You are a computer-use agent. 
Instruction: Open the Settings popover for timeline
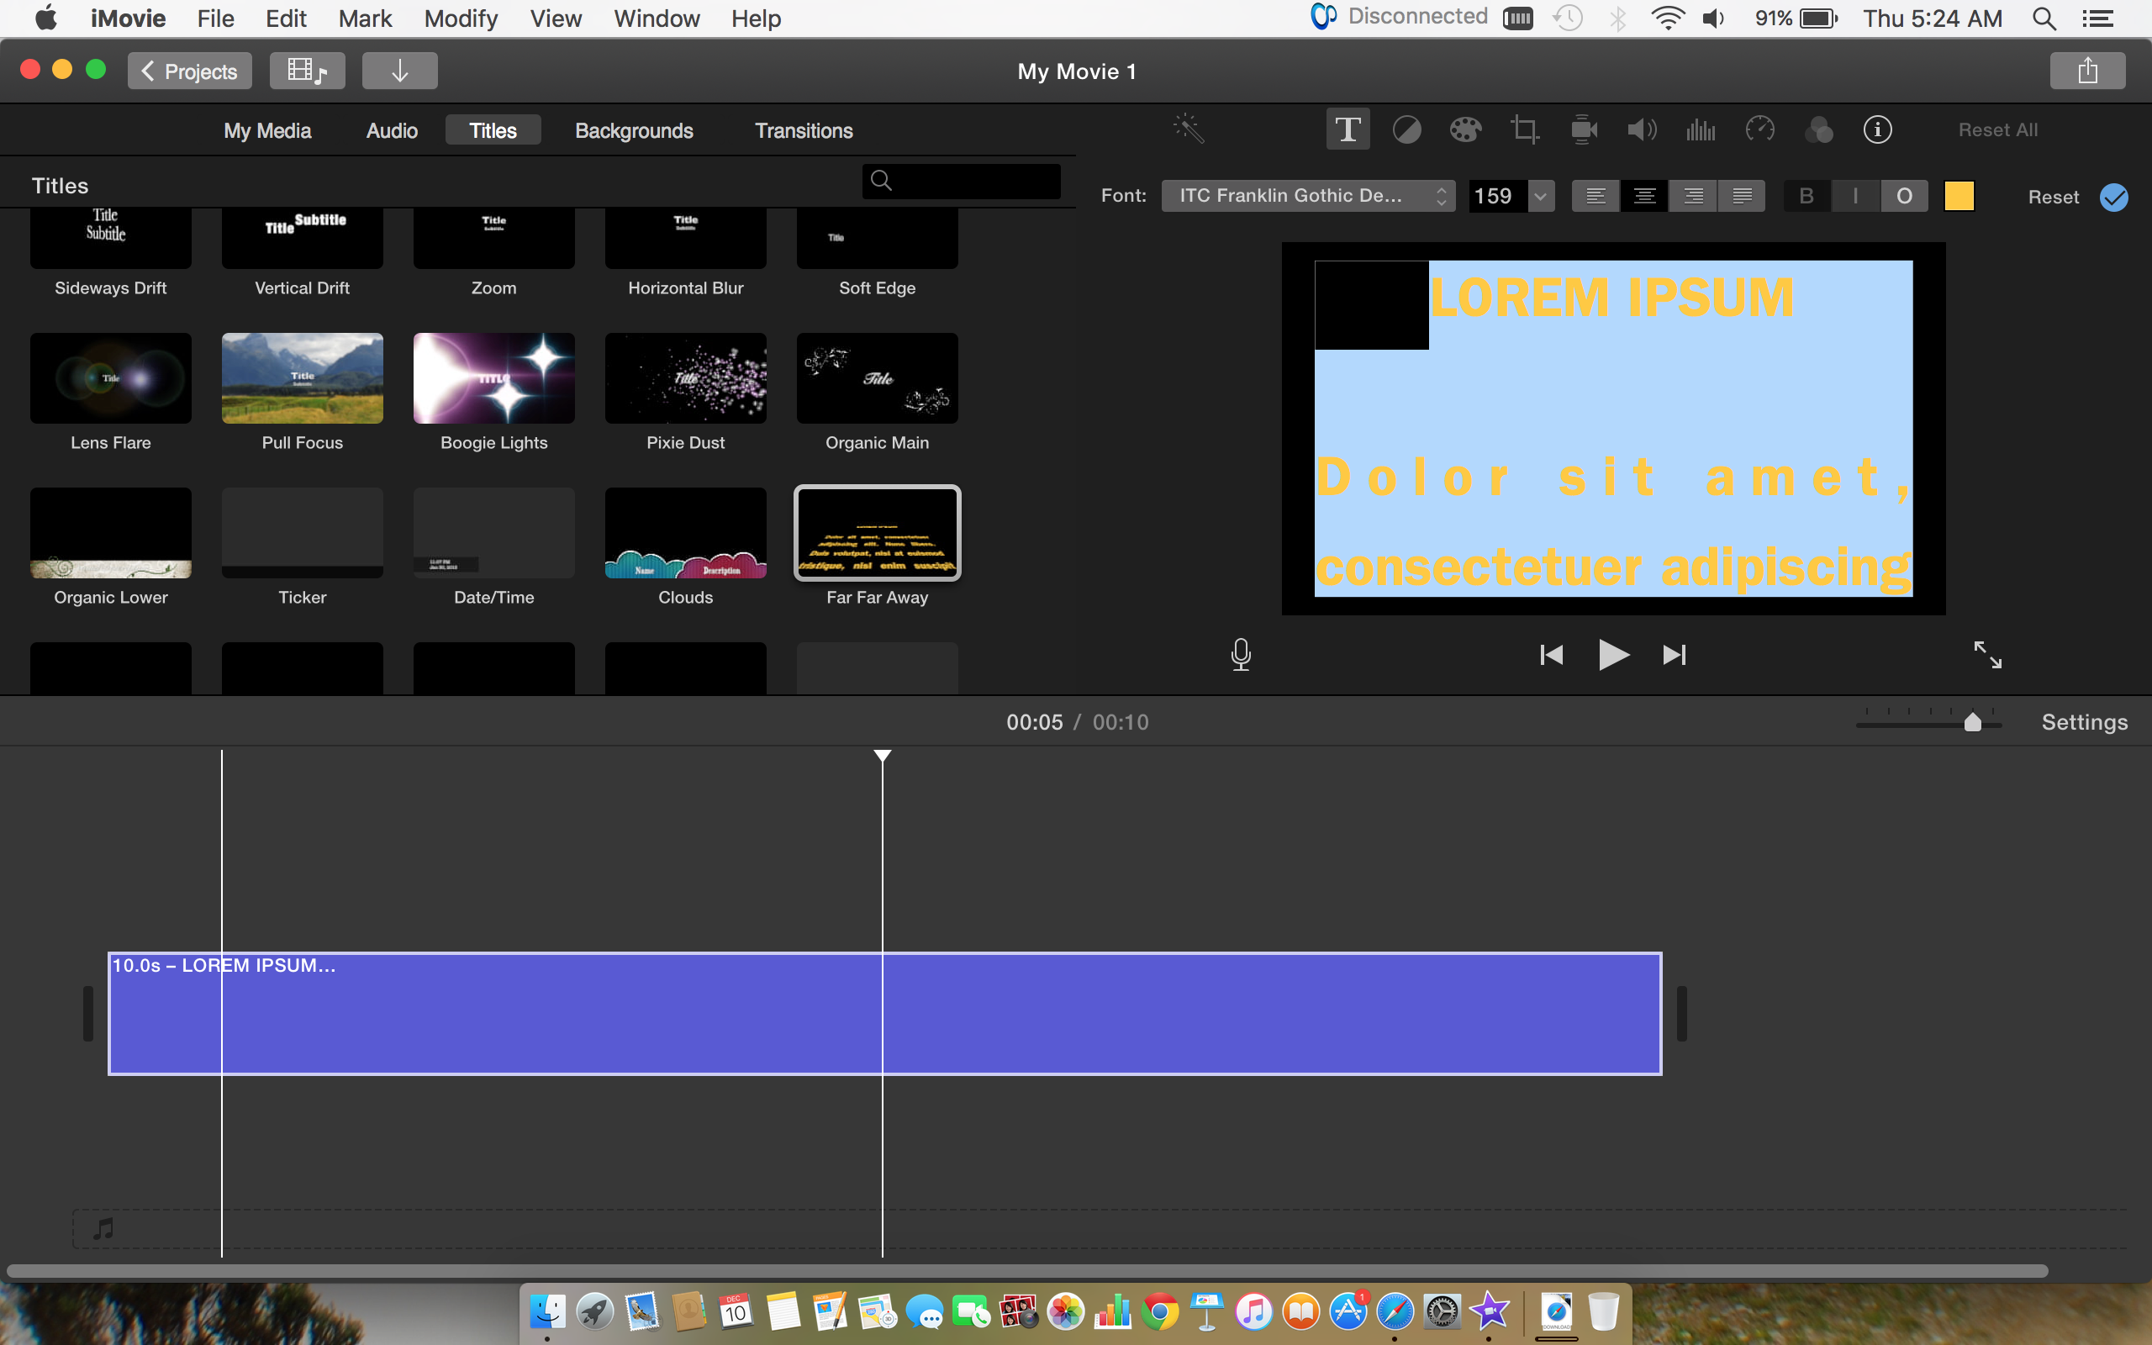(x=2084, y=722)
